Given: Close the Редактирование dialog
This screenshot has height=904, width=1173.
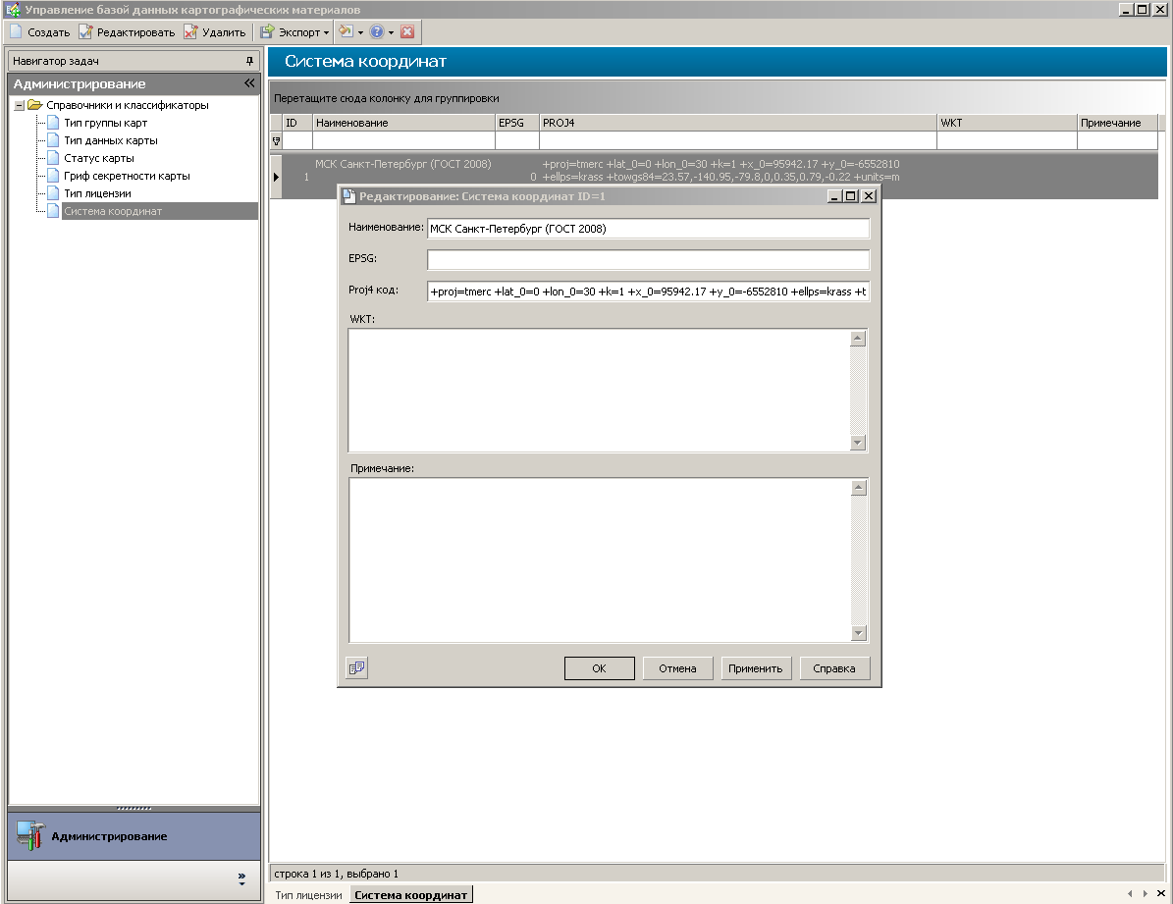Looking at the screenshot, I should tap(868, 196).
